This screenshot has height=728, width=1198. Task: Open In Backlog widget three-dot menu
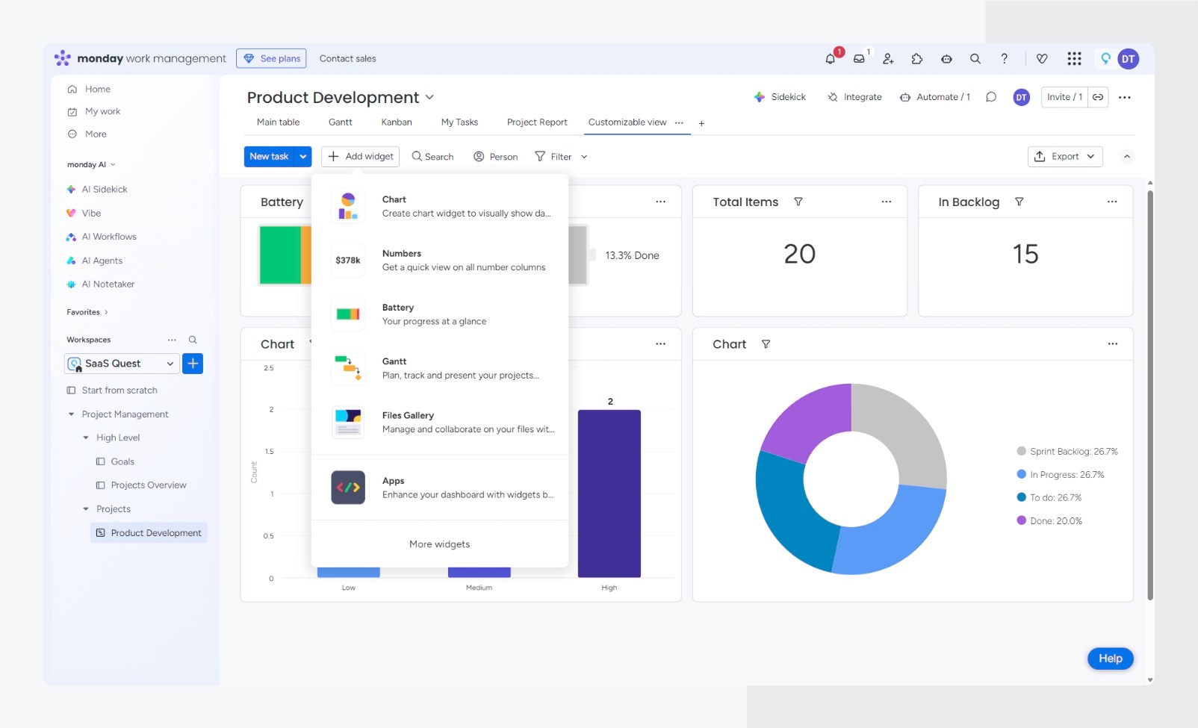click(x=1112, y=202)
